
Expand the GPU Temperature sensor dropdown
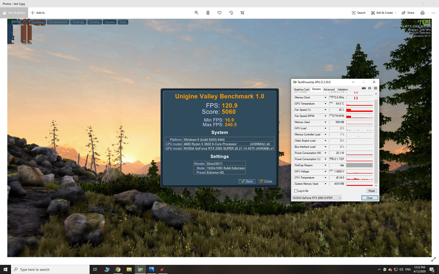pos(325,104)
